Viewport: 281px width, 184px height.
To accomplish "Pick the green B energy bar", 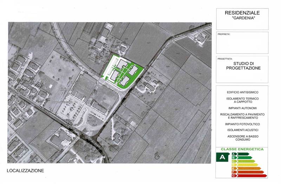I will [x=242, y=157].
